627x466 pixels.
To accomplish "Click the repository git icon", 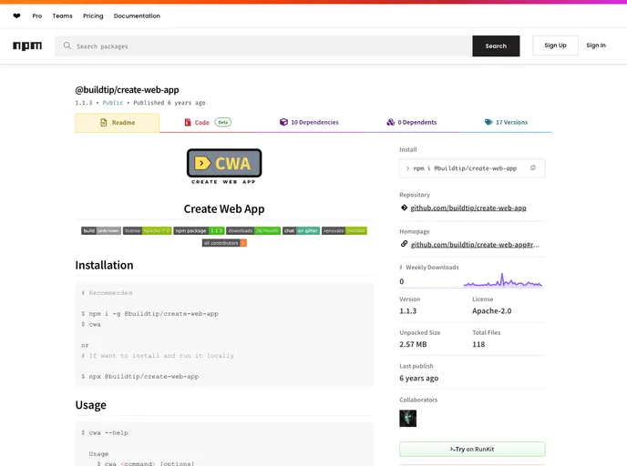I will tap(404, 208).
